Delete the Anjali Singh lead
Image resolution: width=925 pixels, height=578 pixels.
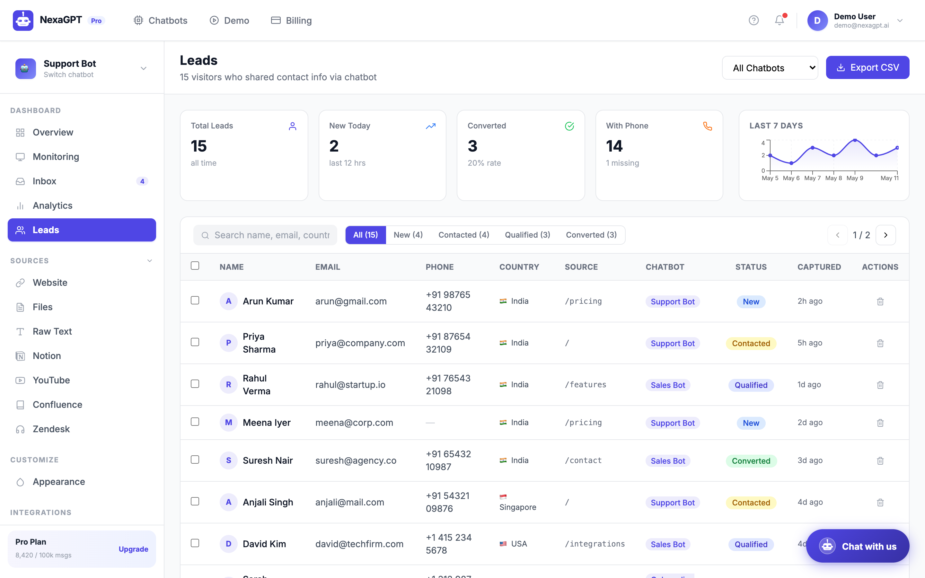[x=880, y=502]
